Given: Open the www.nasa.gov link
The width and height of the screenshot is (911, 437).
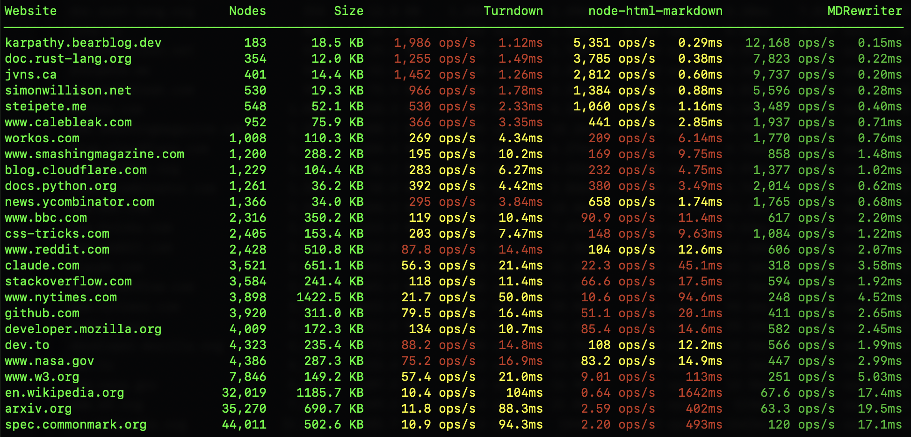Looking at the screenshot, I should click(x=49, y=361).
